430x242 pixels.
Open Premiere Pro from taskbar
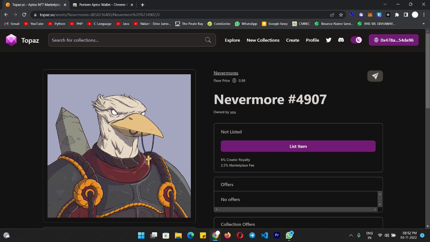[277, 235]
